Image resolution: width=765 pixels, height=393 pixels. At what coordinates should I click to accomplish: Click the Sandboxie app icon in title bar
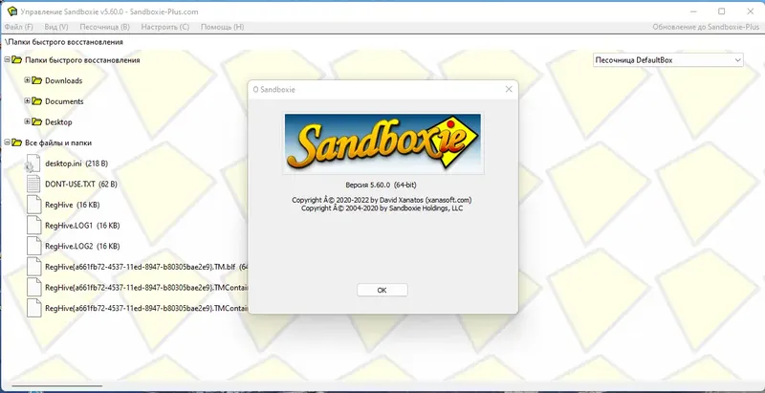(12, 11)
